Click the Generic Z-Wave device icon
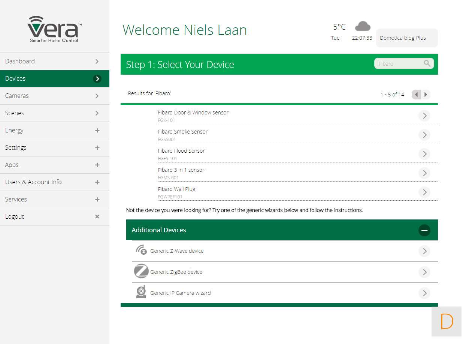This screenshot has height=344, width=469. pyautogui.click(x=141, y=249)
